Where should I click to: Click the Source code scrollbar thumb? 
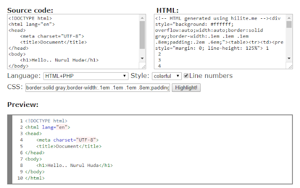142,35
